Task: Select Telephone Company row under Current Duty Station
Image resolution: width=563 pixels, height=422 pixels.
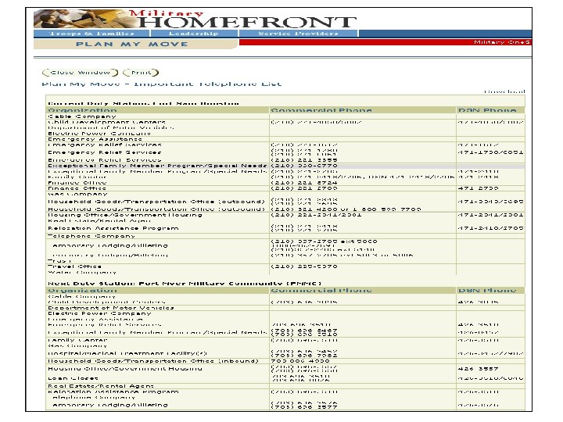Action: tap(285, 236)
